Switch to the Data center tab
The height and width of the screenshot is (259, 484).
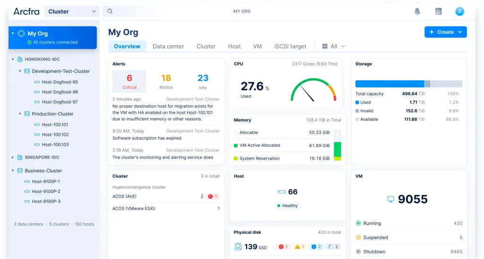pyautogui.click(x=168, y=46)
